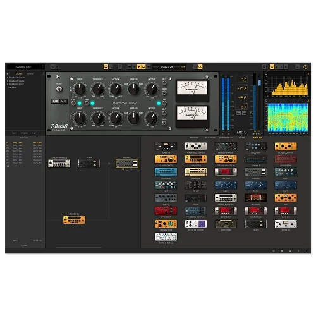Select the Tape Echo module in the browser
The image size is (316, 316).
[226, 224]
